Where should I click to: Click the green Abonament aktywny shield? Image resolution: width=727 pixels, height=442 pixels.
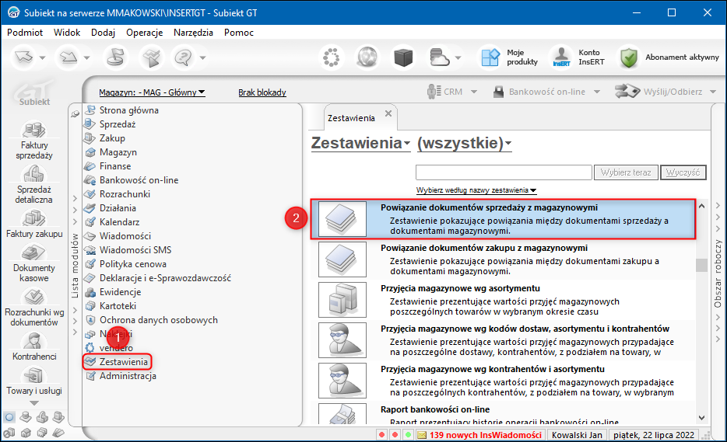pyautogui.click(x=629, y=57)
